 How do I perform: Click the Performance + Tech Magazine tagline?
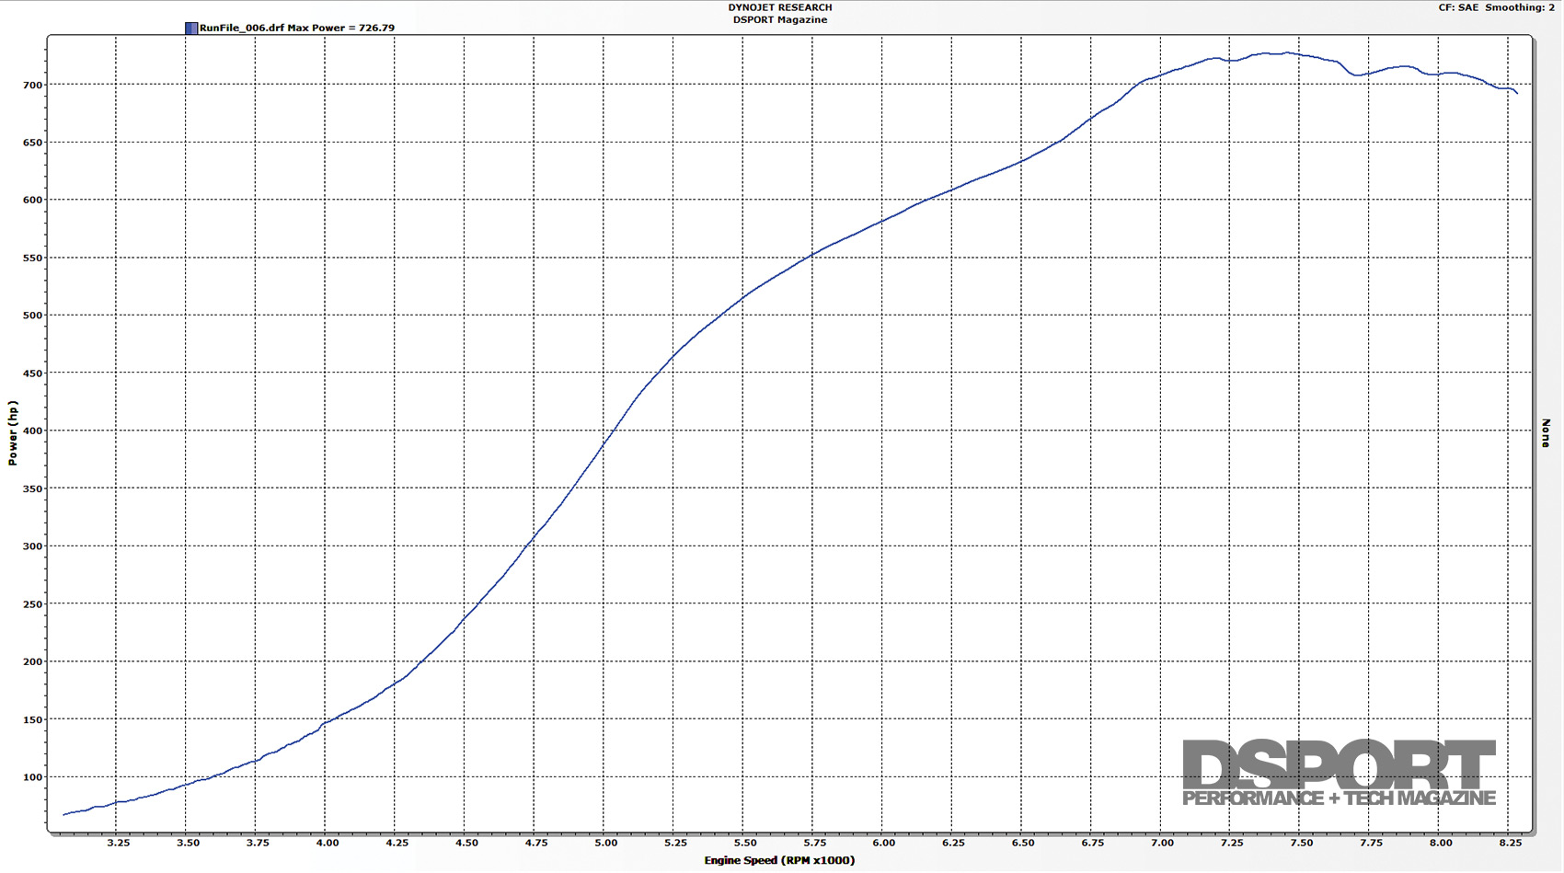click(1339, 798)
